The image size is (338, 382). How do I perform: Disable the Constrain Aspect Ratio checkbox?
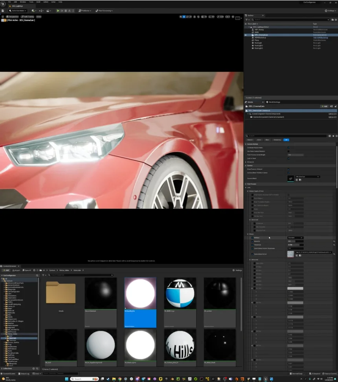point(288,148)
